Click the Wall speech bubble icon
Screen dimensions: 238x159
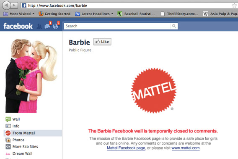8,119
